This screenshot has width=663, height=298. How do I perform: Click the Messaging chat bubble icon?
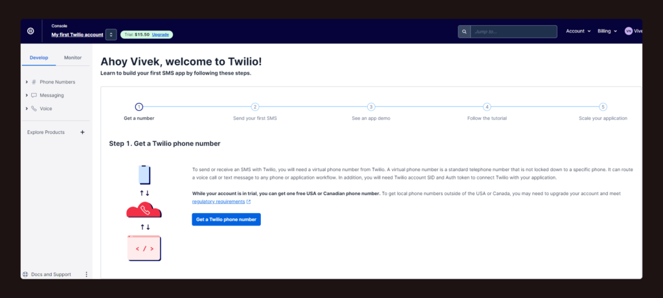pyautogui.click(x=34, y=95)
